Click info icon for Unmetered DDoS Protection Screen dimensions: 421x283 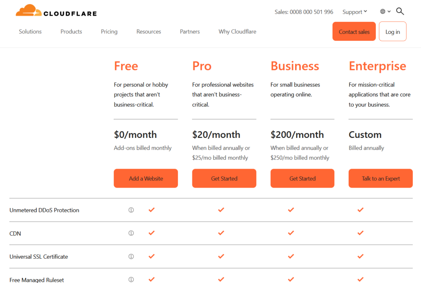coord(131,210)
